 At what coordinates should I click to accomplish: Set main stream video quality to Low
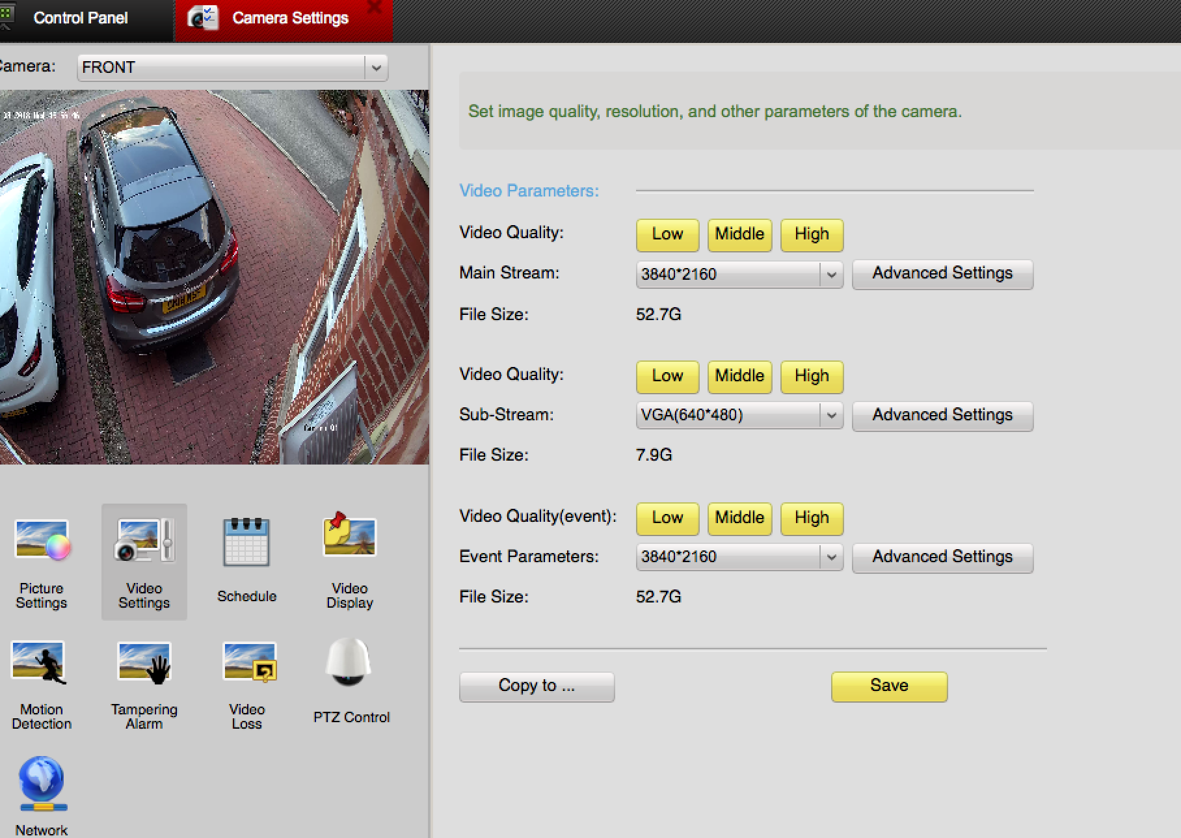[667, 235]
